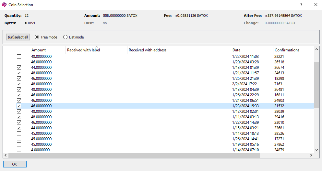Click the question mark help button
This screenshot has width=322, height=171.
click(x=301, y=5)
